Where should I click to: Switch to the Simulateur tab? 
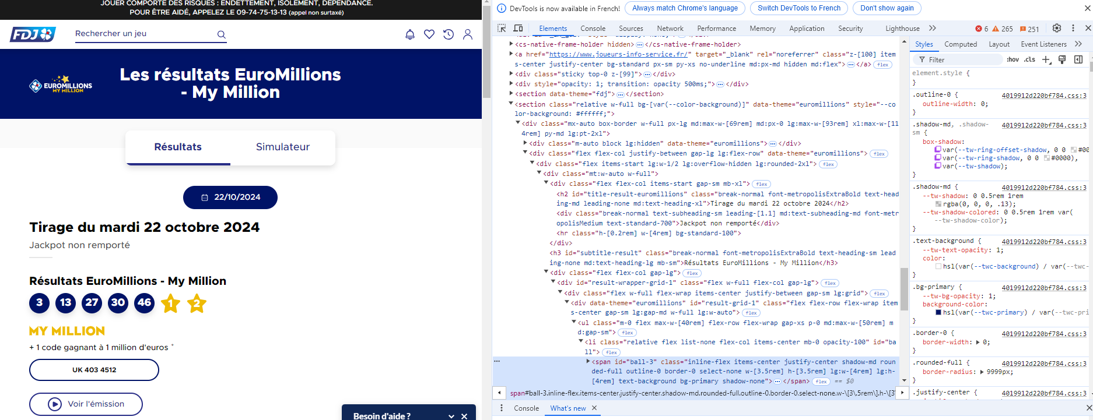click(x=283, y=147)
